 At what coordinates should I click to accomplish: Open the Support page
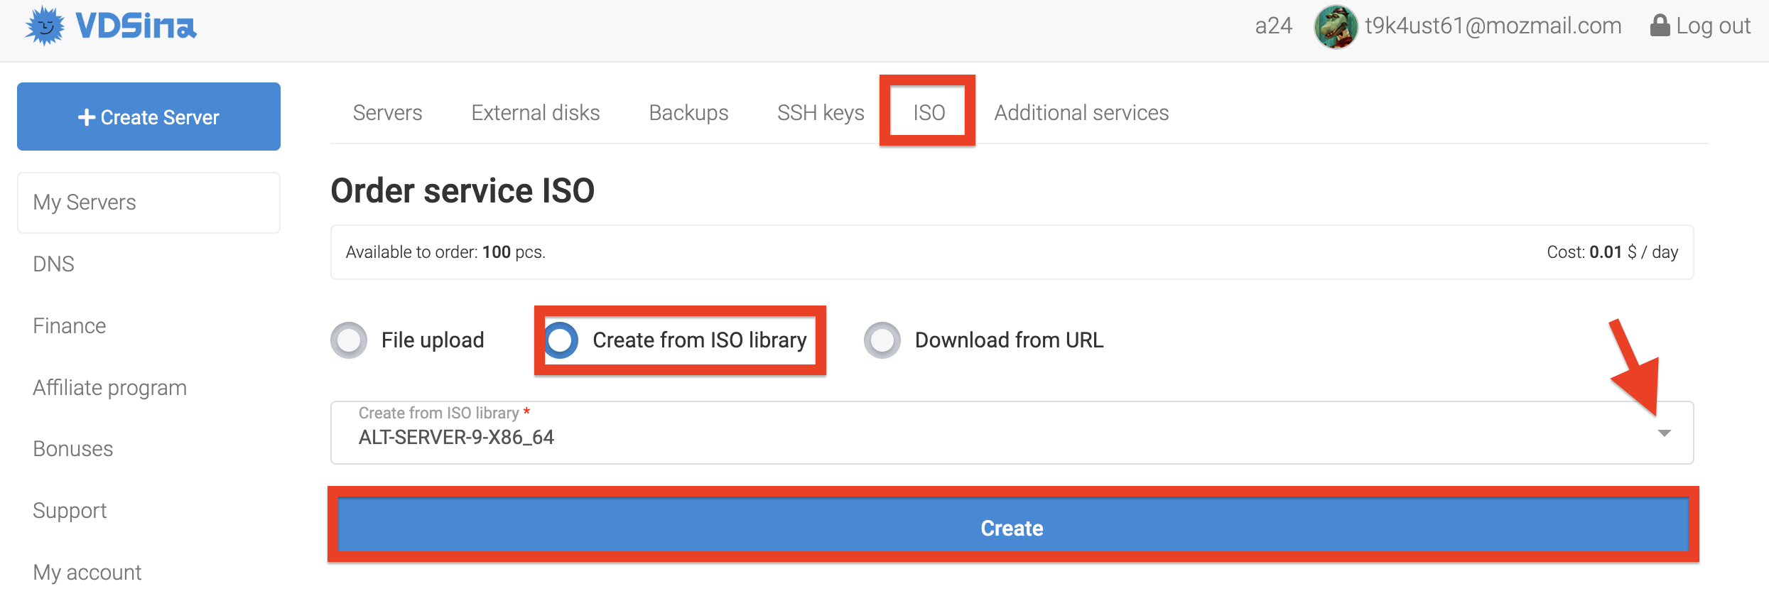[70, 510]
